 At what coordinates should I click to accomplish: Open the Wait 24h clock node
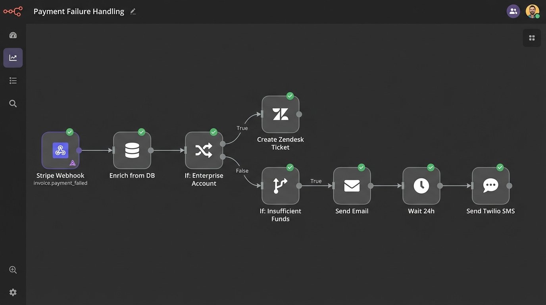[x=421, y=185]
